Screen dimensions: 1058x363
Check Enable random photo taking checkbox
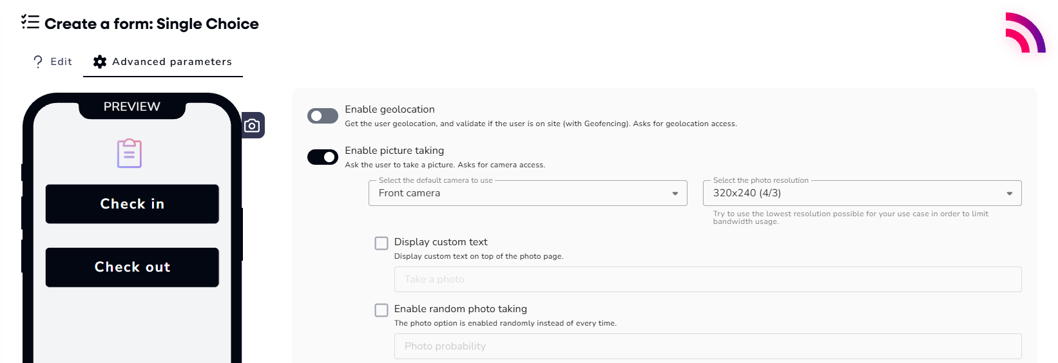(x=381, y=310)
